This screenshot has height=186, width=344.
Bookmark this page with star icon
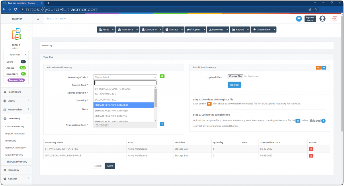tap(316, 9)
